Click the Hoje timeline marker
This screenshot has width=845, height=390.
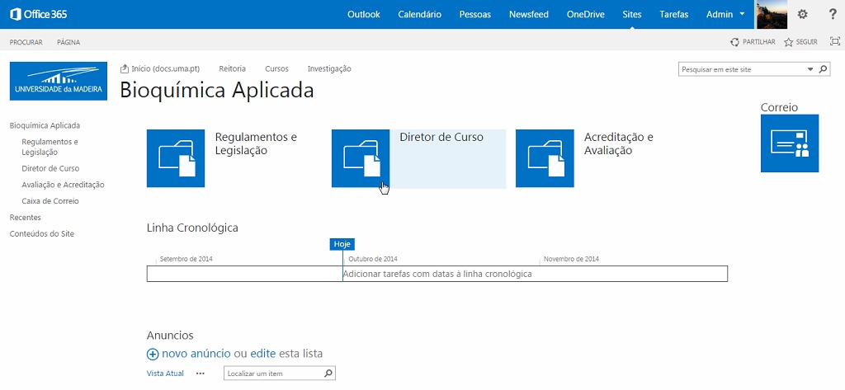[342, 244]
